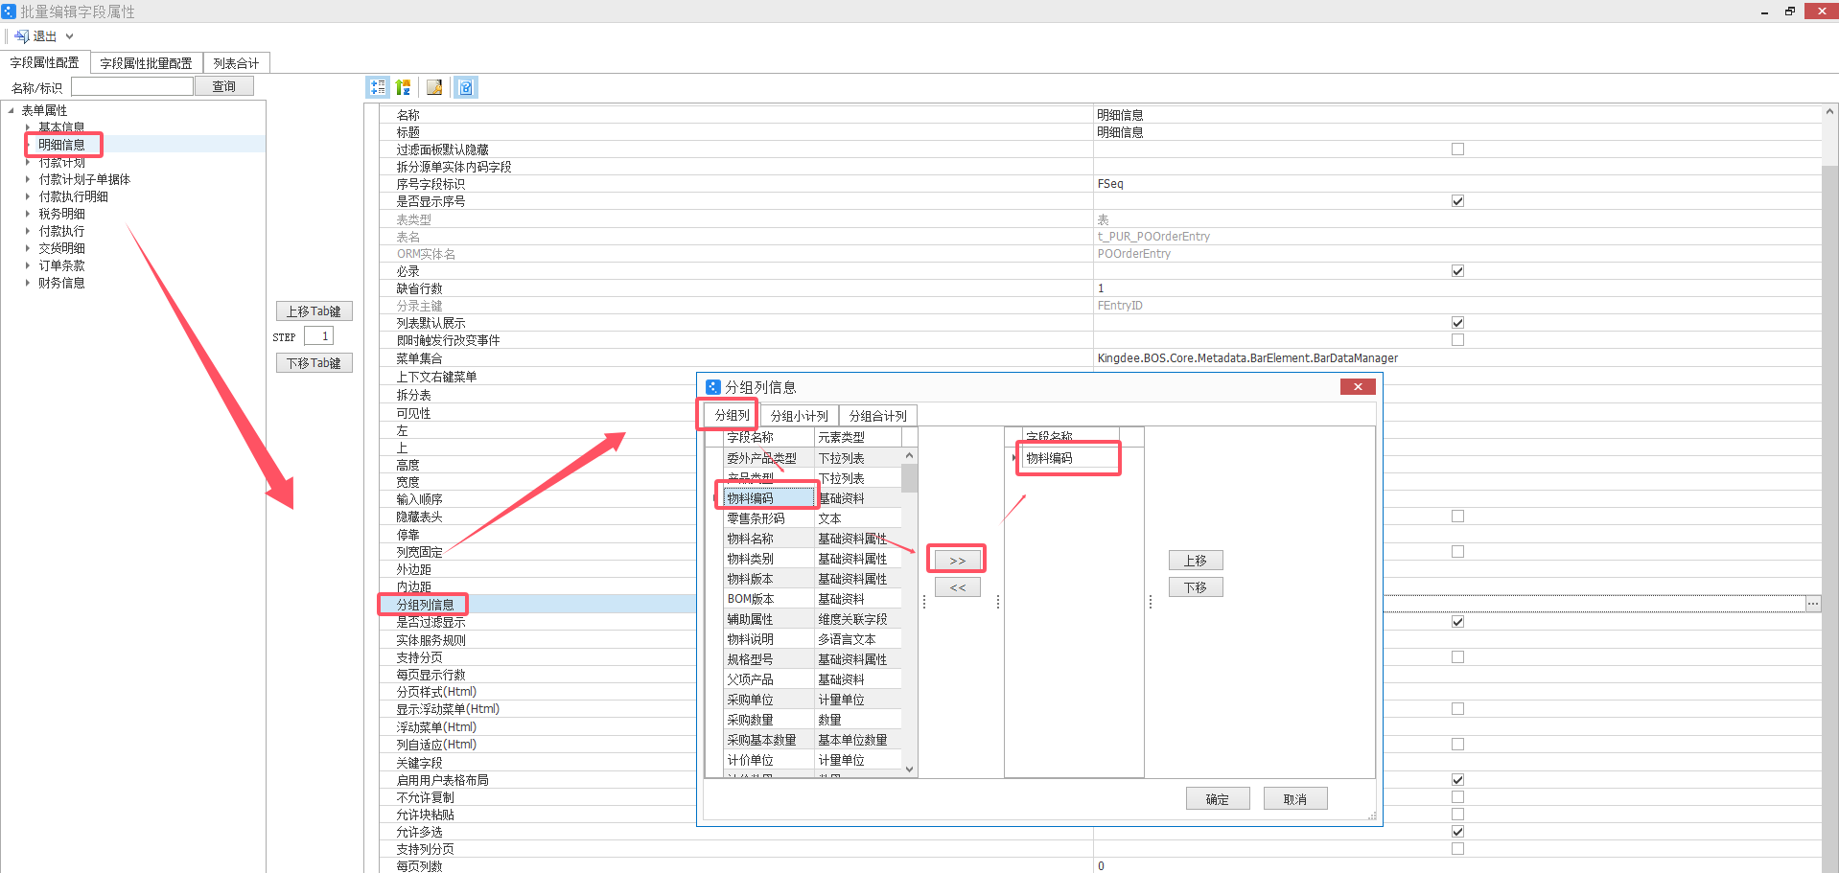Open the dropdown arrow next to 退出
The image size is (1839, 873).
click(x=70, y=36)
